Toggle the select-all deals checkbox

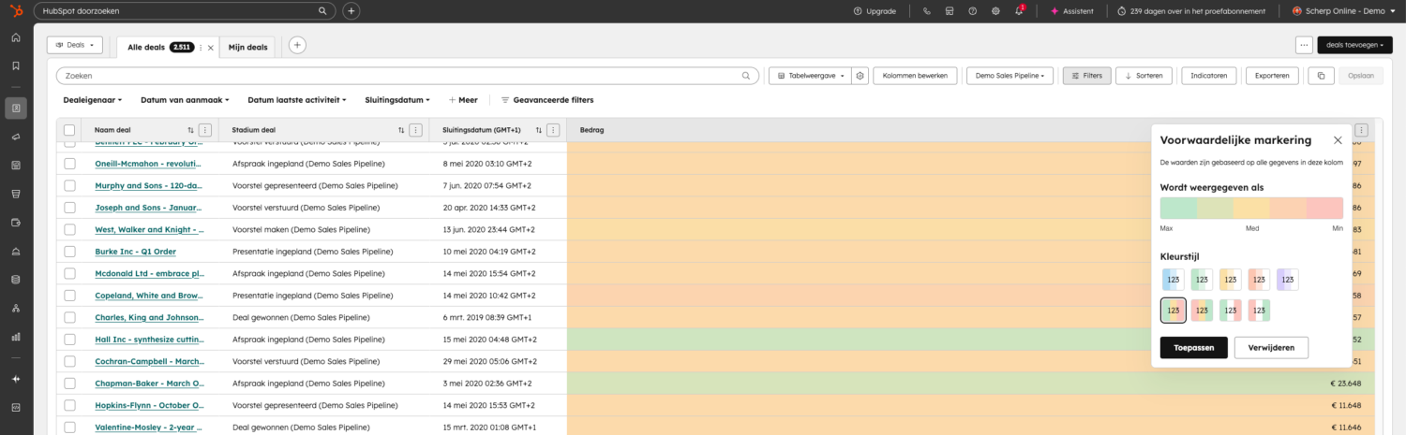tap(69, 130)
